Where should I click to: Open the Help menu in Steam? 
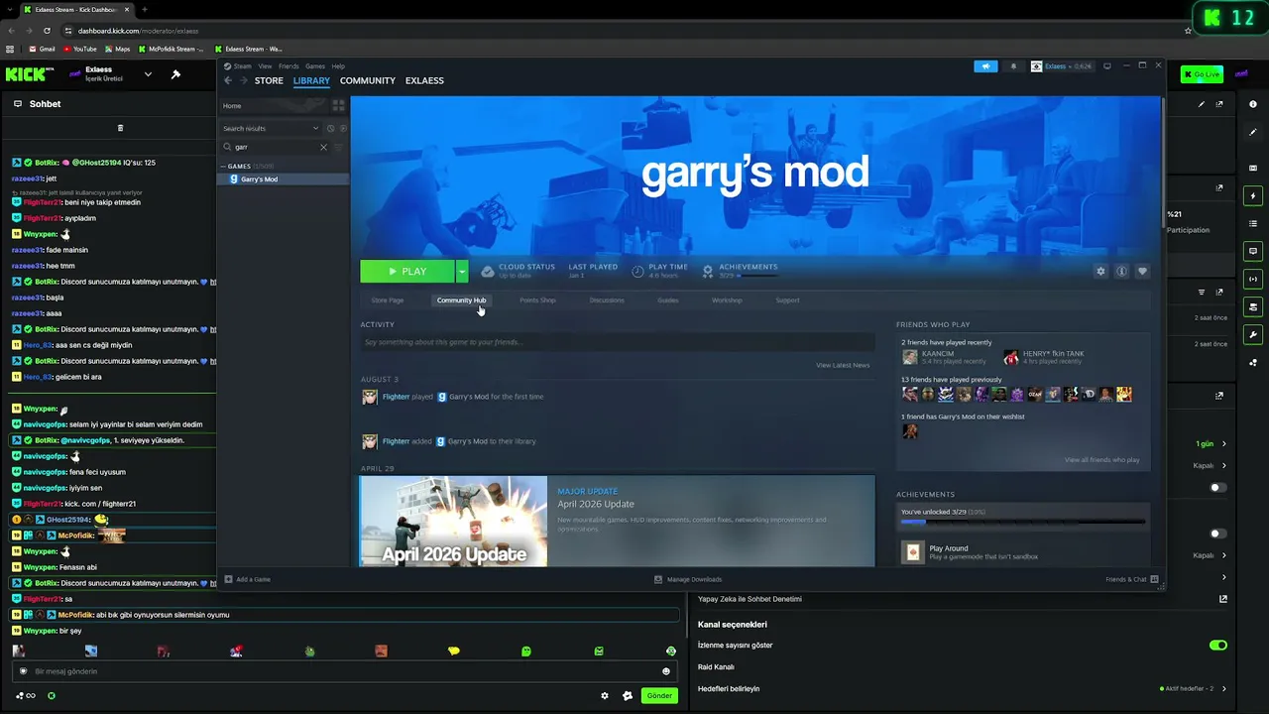click(338, 66)
